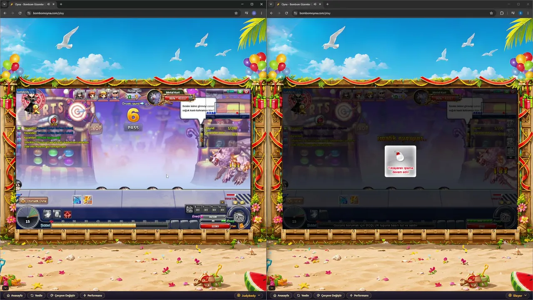The width and height of the screenshot is (533, 300).
Task: Click Anasayfa in the right window
Action: (281, 295)
